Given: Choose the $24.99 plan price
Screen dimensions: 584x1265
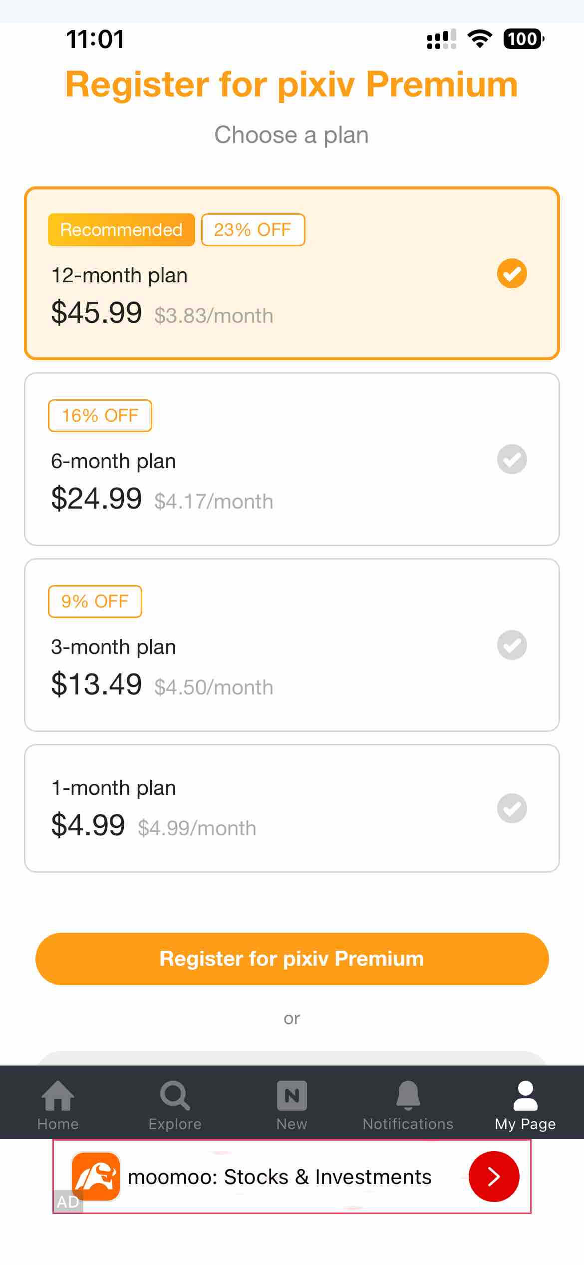Looking at the screenshot, I should 96,499.
